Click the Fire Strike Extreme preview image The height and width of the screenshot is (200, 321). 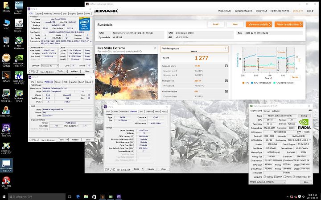(126, 77)
